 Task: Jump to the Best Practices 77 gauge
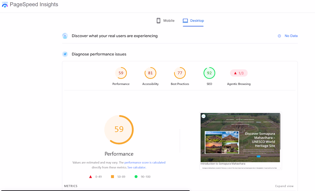point(180,73)
